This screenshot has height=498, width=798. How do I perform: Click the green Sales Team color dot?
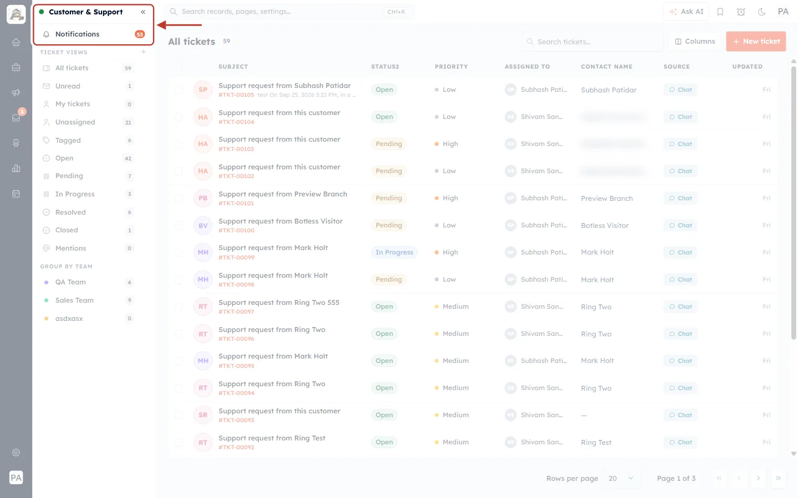point(46,300)
